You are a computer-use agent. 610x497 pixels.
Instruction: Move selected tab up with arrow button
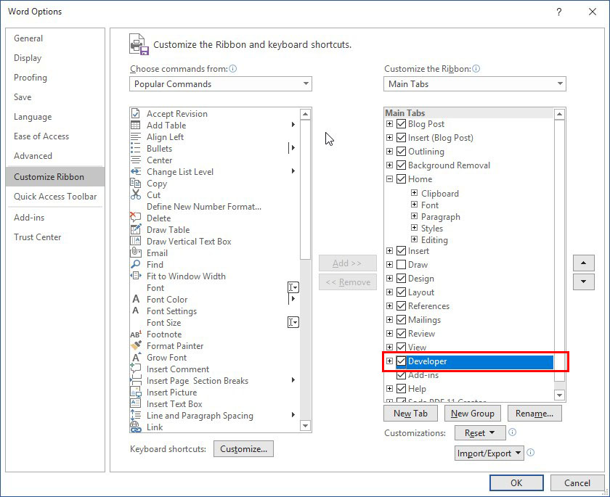point(584,263)
